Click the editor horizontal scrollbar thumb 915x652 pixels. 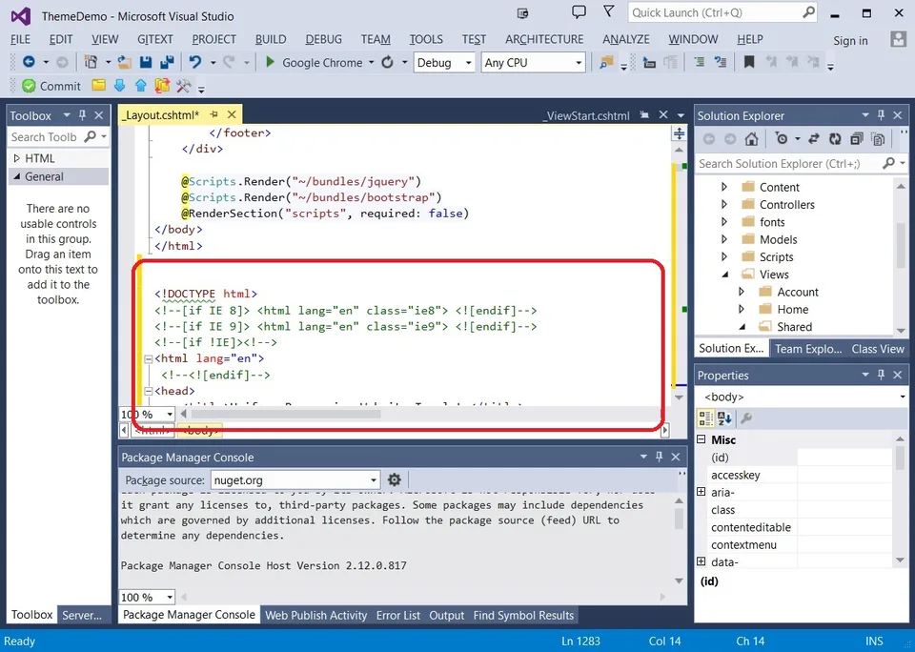point(286,414)
